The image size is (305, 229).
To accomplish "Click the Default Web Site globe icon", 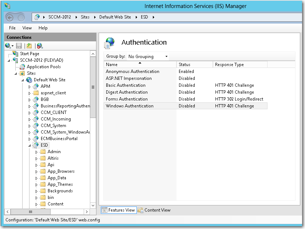I will pos(29,80).
